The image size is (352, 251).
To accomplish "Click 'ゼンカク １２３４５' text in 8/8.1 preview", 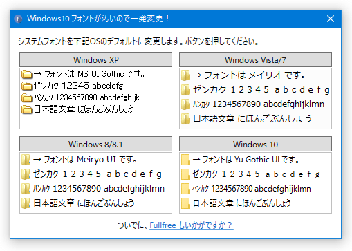I will tap(67, 174).
